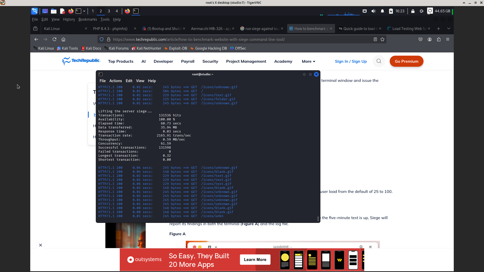484x272 pixels.
Task: Switch to workspace 3
Action: pos(109,11)
